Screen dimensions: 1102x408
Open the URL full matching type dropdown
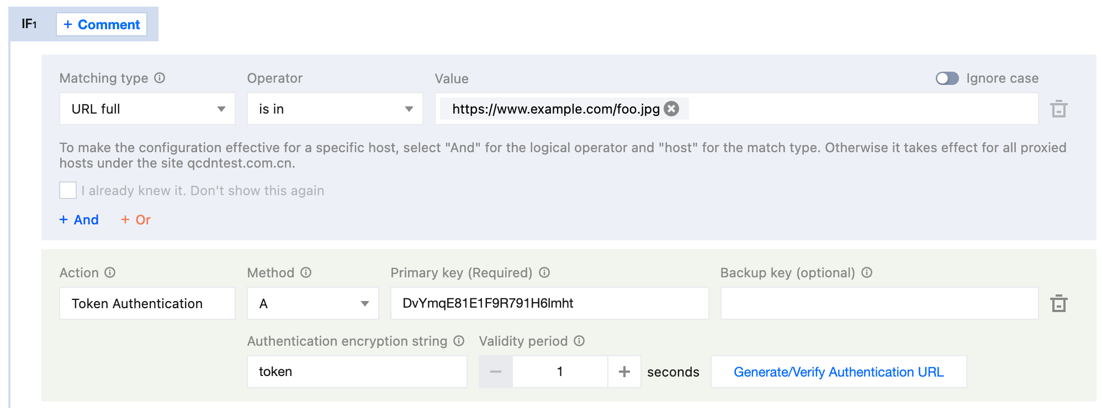tap(147, 109)
